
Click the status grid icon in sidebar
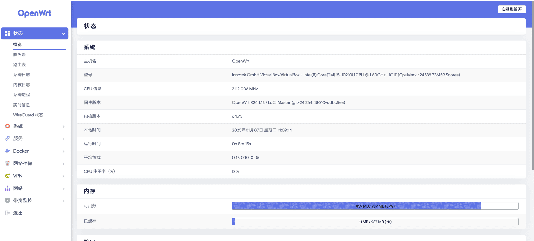point(7,33)
